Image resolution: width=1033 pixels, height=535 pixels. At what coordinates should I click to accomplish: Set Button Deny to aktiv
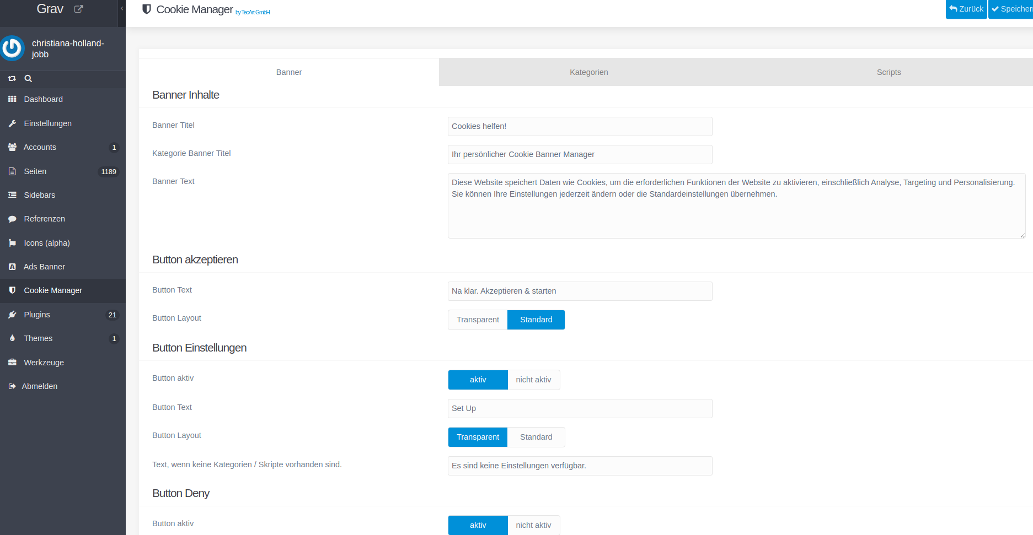[x=478, y=525]
